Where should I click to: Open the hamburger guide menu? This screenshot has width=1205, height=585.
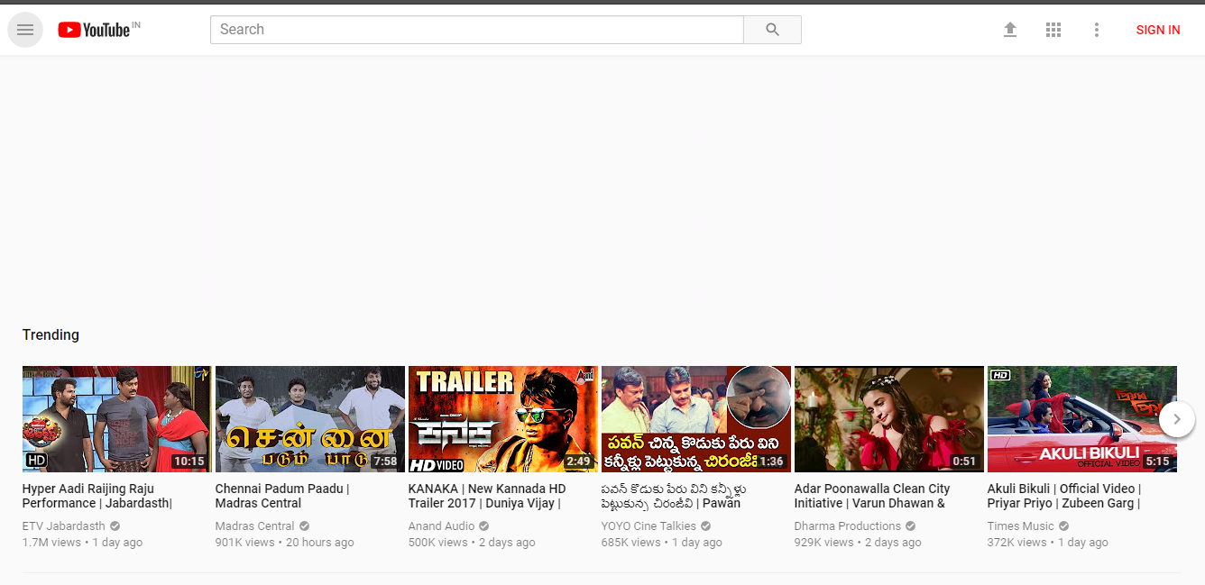pos(25,30)
